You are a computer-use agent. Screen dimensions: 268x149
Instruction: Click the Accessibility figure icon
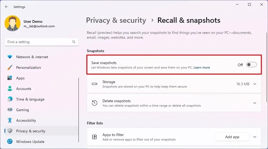(x=10, y=120)
